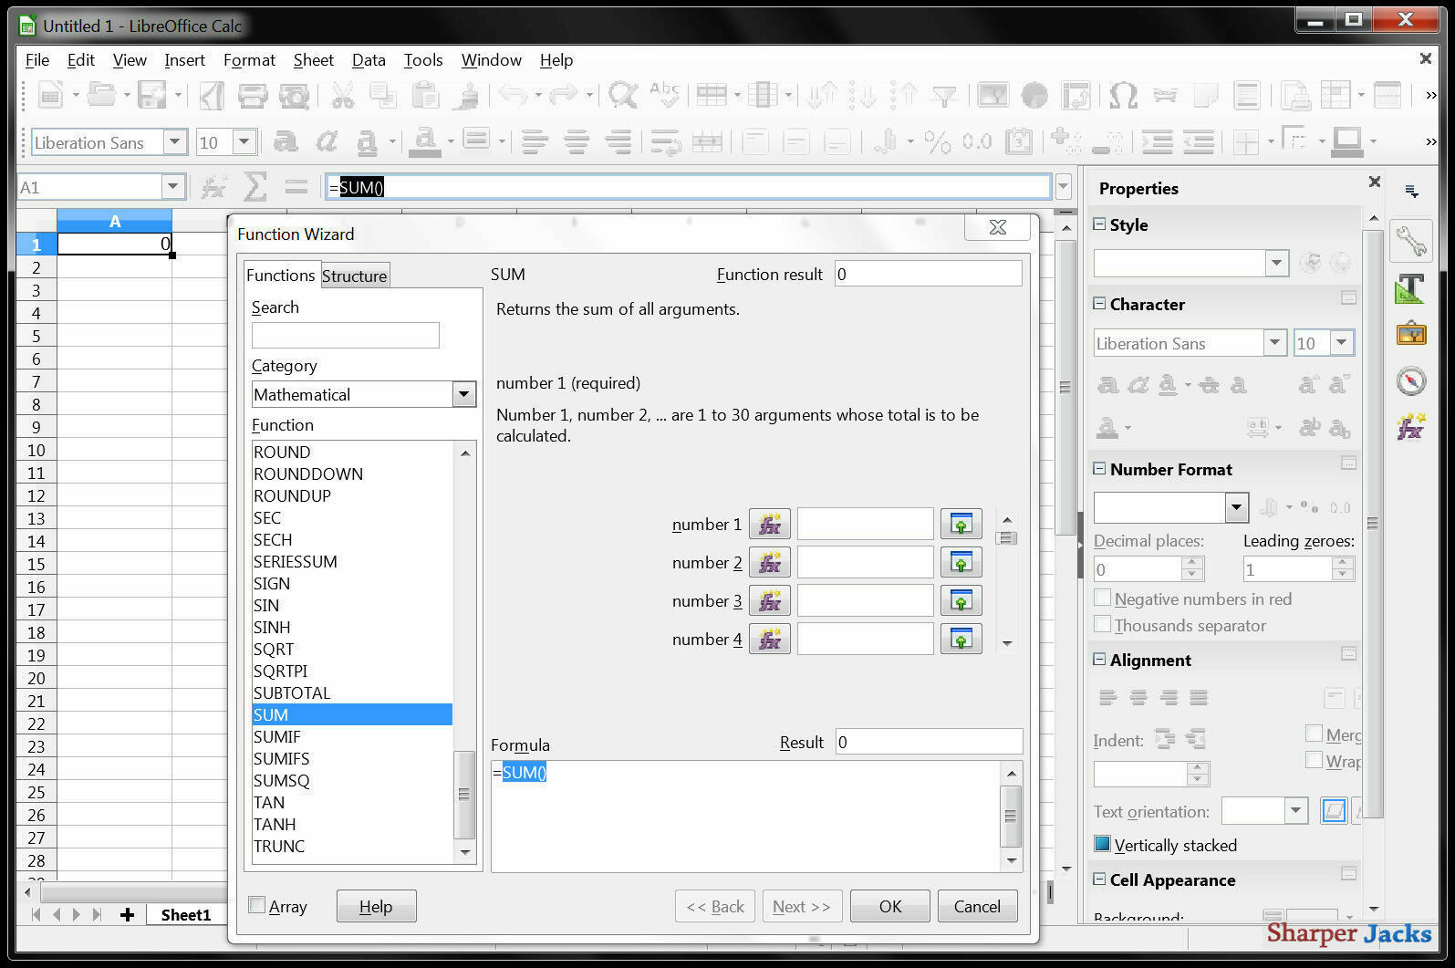Click the Print icon in toolbar
The height and width of the screenshot is (968, 1455).
253,95
